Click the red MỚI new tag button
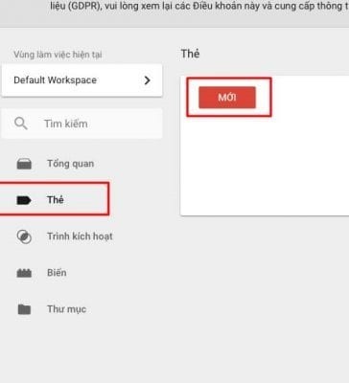Screen dimensions: 349x383 227,97
